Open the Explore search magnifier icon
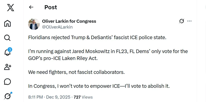Viewport: 206px width, 102px height. click(x=7, y=38)
